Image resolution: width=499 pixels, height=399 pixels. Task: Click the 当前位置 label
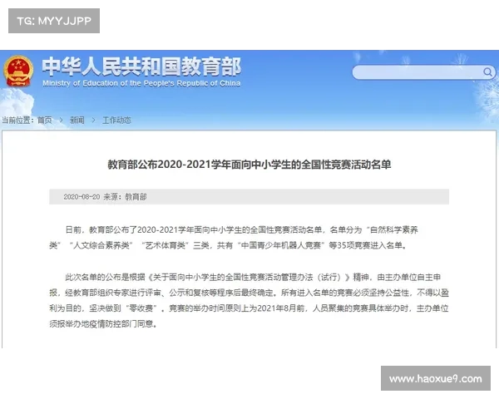tap(17, 121)
